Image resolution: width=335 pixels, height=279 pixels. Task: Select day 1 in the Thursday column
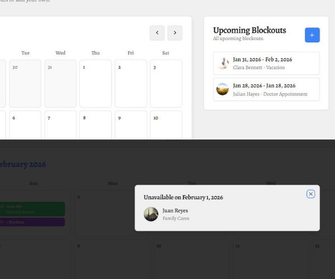95,84
